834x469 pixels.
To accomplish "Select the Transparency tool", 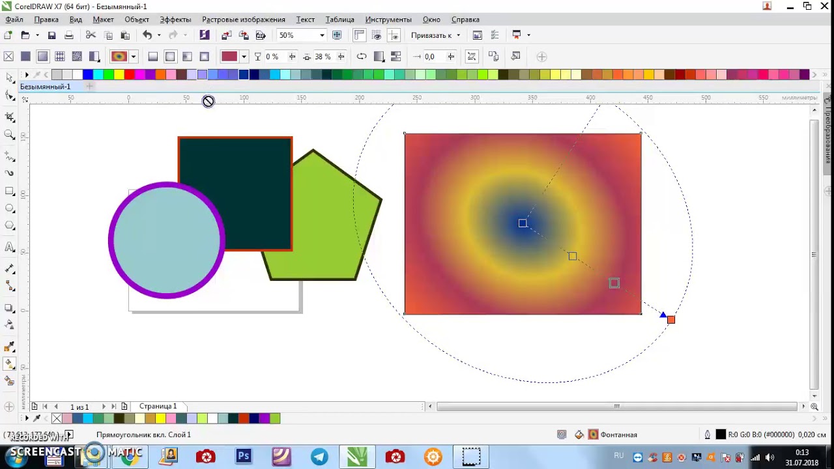I will click(9, 324).
